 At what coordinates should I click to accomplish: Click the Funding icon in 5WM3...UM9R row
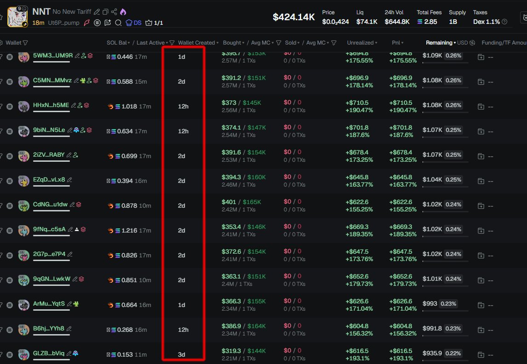(481, 57)
